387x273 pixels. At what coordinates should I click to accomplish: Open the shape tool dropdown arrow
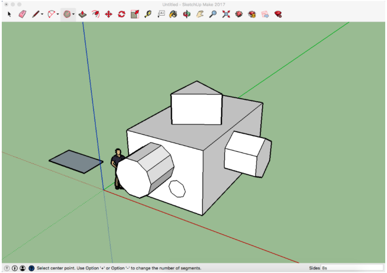[73, 14]
